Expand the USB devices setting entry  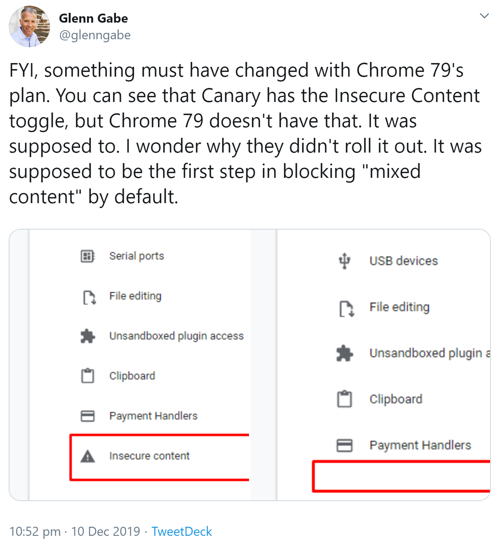tap(404, 261)
